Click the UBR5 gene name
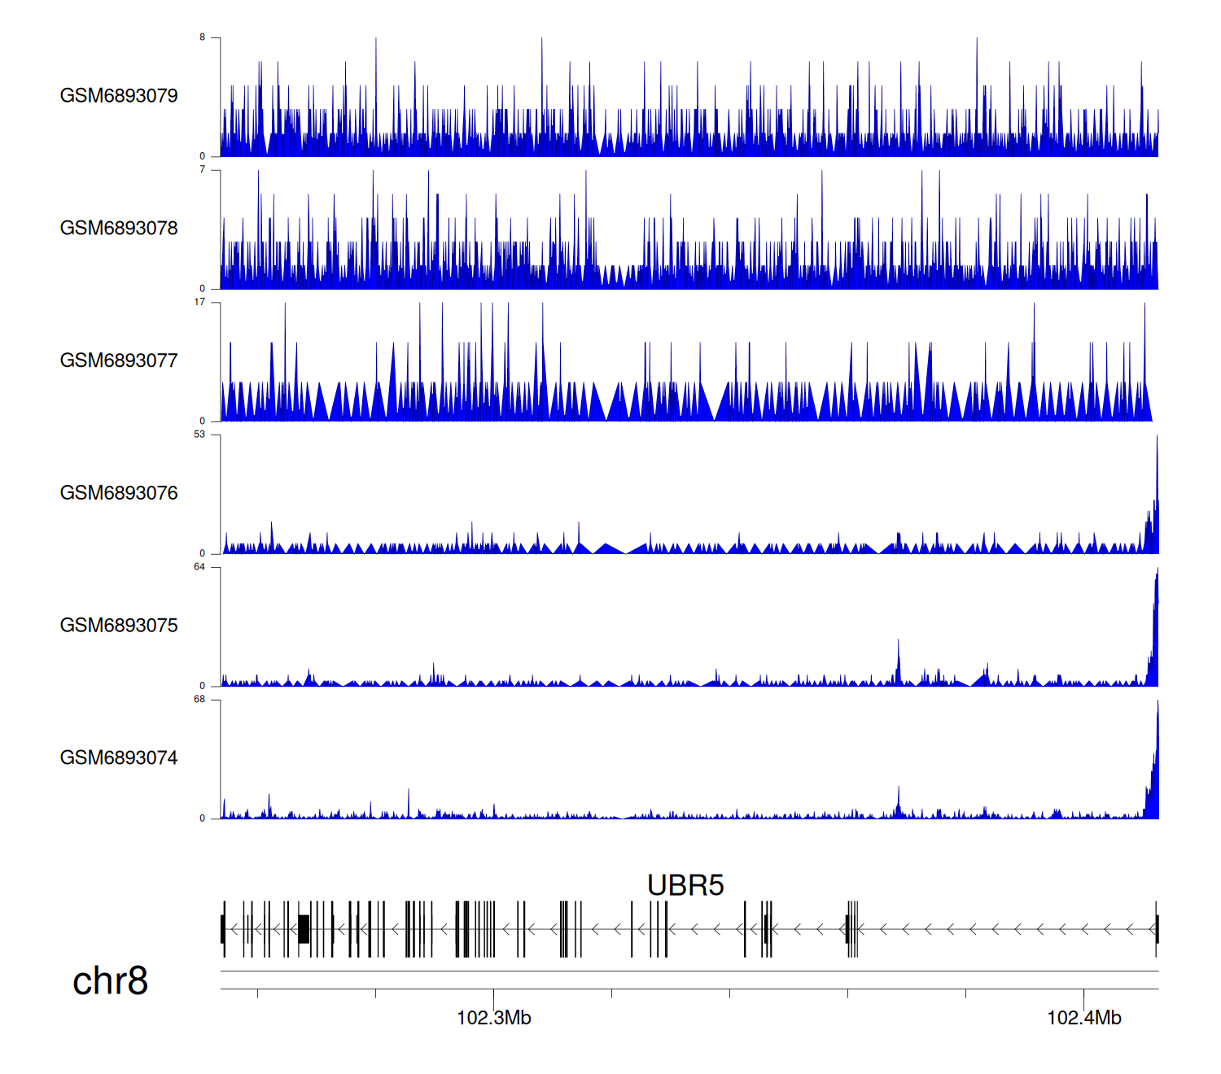 [685, 885]
